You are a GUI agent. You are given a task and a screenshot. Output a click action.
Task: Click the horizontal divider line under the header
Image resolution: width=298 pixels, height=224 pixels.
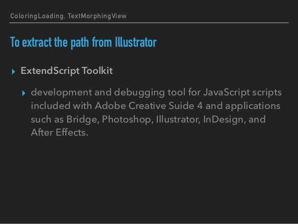point(149,22)
